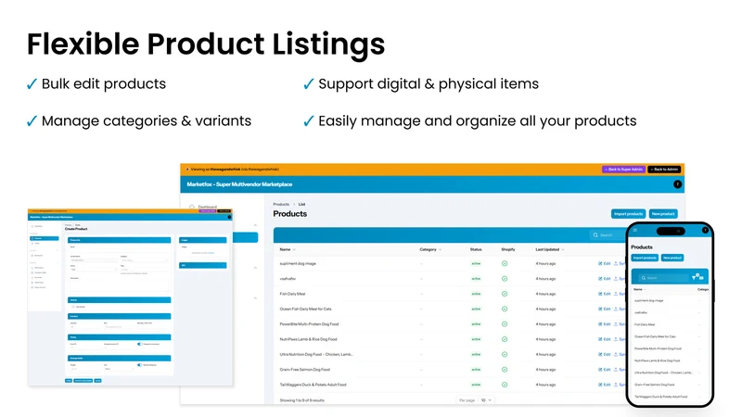This screenshot has width=742, height=417.
Task: Select 'Grain-Free Salmon Dog Food' in desktop table
Action: tap(305, 370)
